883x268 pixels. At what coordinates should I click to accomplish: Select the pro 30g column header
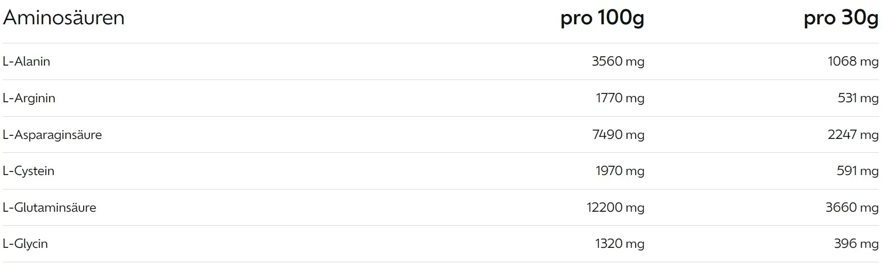tap(841, 19)
